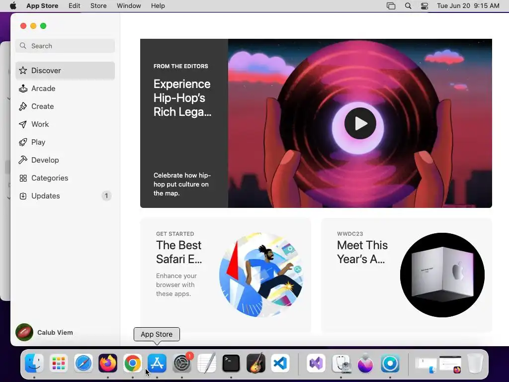Click the App Store Dock icon
Image resolution: width=509 pixels, height=382 pixels.
(x=157, y=363)
